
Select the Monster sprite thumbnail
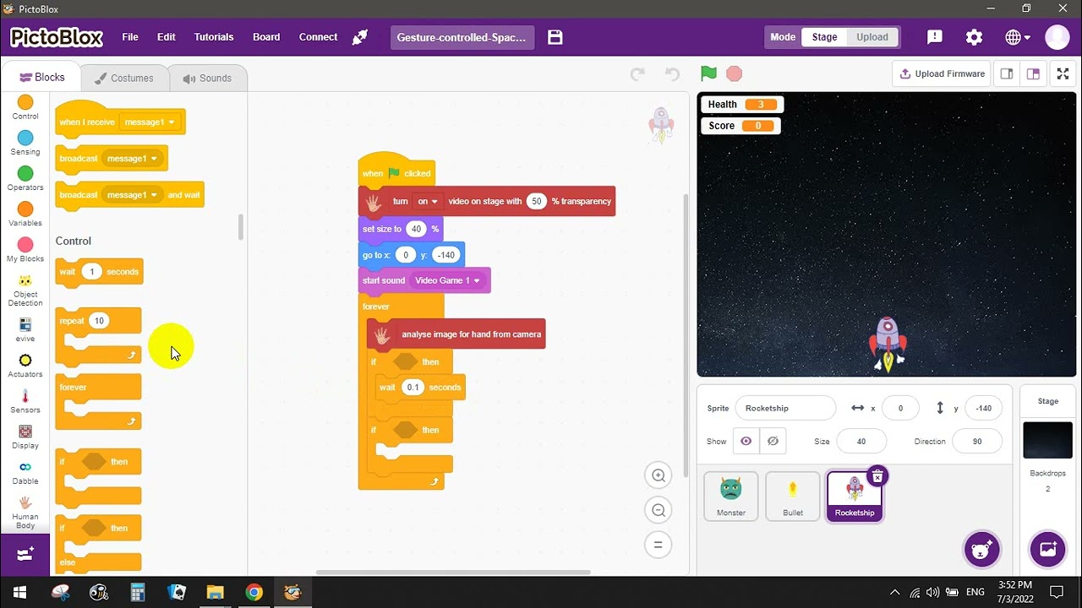coord(731,497)
